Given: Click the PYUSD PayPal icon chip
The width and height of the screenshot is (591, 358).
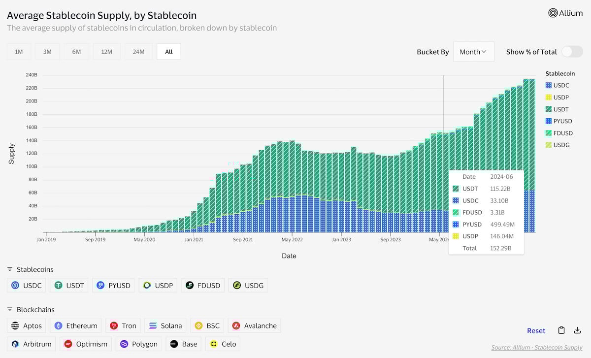Looking at the screenshot, I should 114,285.
